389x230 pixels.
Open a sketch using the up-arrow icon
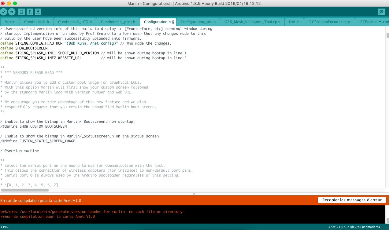[30, 12]
